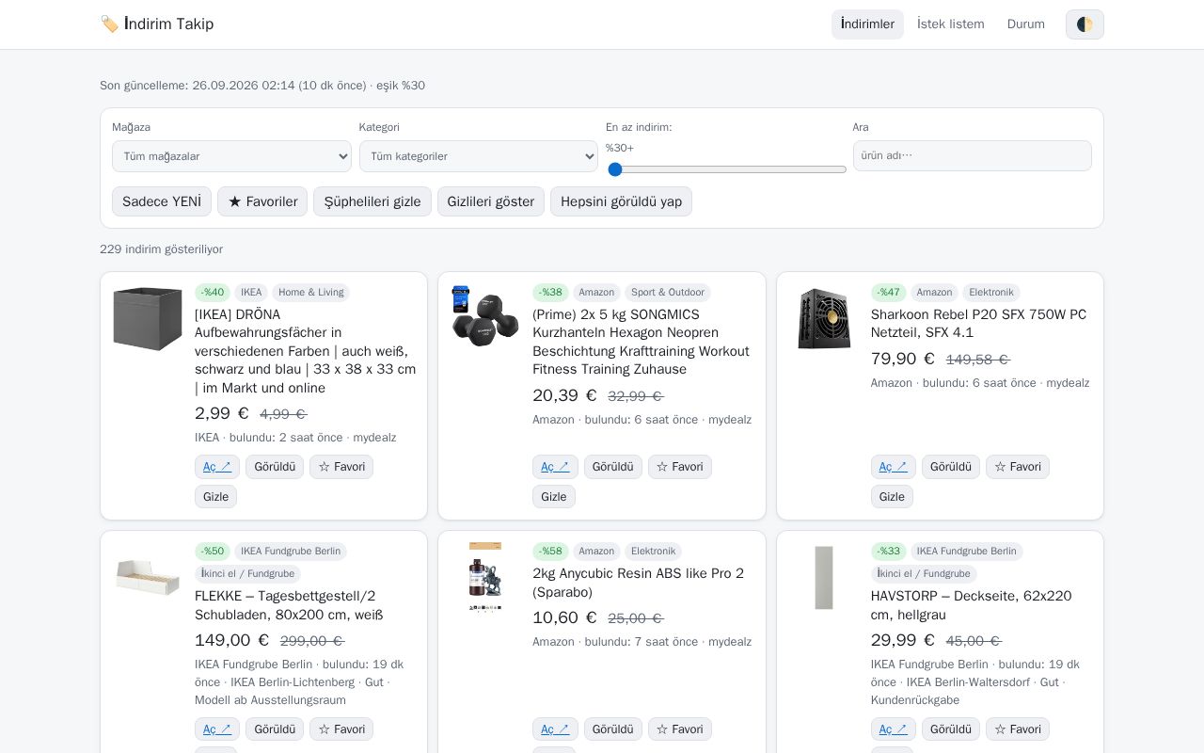1204x753 pixels.
Task: Mark SONGMICS dumbbells as Görüldü
Action: click(613, 467)
